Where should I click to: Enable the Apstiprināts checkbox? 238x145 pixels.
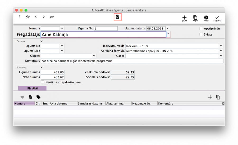tap(201, 29)
